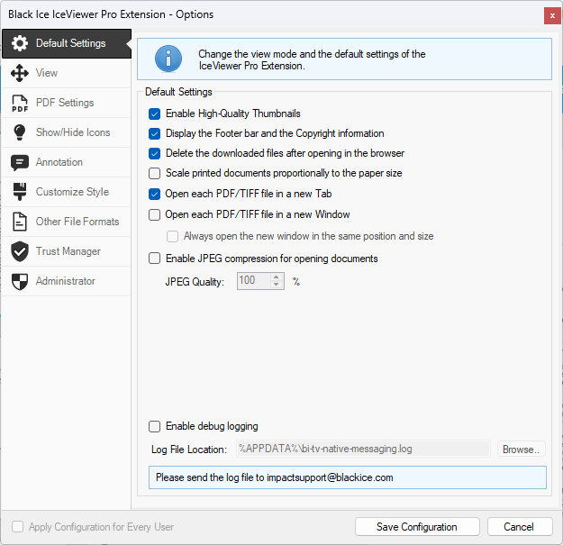Toggle Open each PDF/TIFF file in new Tab
Viewport: 563px width, 545px height.
click(154, 195)
